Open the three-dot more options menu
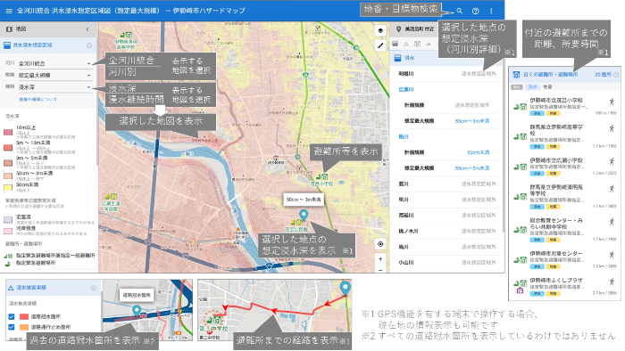 point(491,11)
